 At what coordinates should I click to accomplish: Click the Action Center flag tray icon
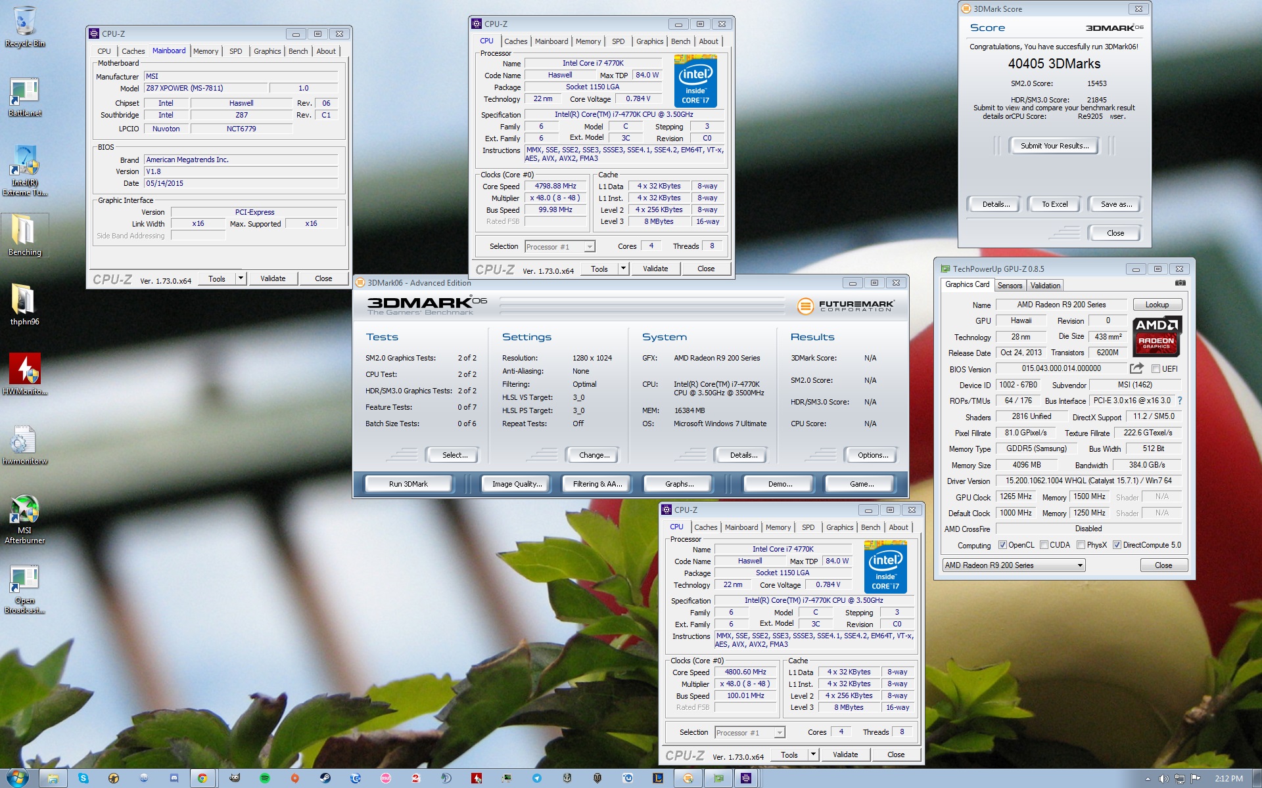point(1196,779)
